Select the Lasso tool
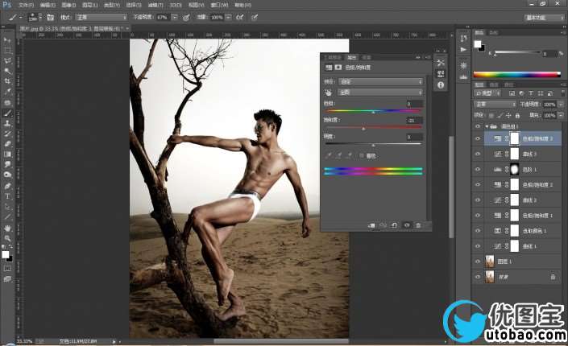Viewport: 568px width, 346px height. coord(7,60)
